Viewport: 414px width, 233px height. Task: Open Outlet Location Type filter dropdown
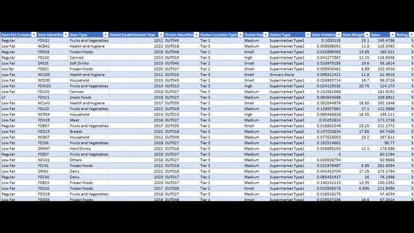(x=240, y=35)
